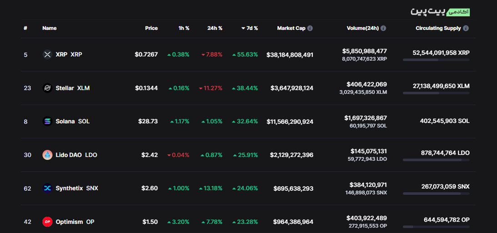The height and width of the screenshot is (233, 497).
Task: Click LDO circulating supply progress bar
Action: point(436,160)
